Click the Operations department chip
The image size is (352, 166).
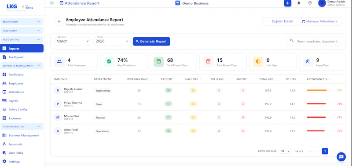[102, 131]
